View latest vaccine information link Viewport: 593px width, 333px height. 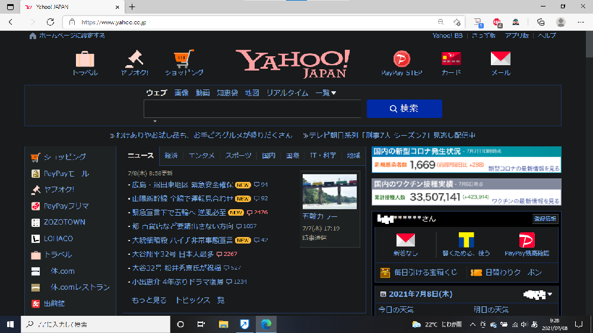pyautogui.click(x=526, y=201)
